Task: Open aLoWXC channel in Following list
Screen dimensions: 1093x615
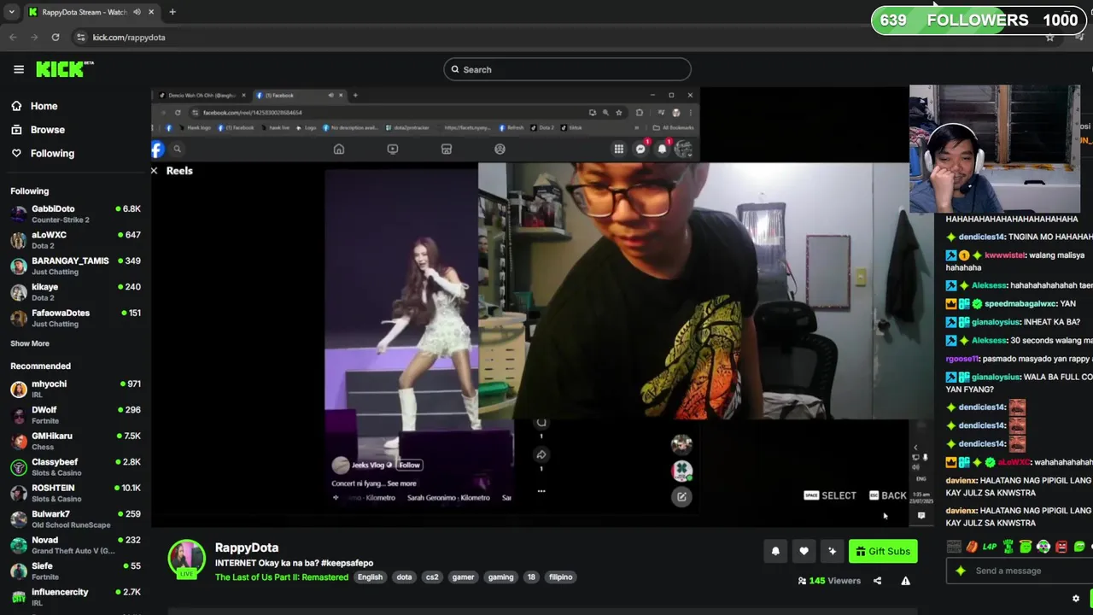Action: 75,240
